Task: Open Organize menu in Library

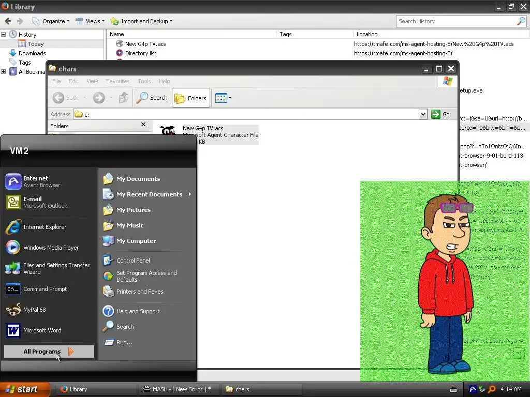Action: (50, 21)
